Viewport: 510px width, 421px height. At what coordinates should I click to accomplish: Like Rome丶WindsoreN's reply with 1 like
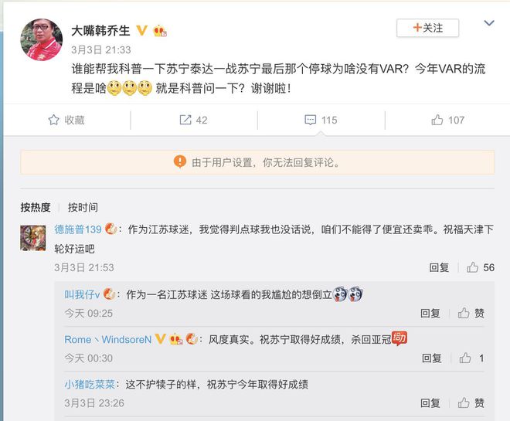465,358
